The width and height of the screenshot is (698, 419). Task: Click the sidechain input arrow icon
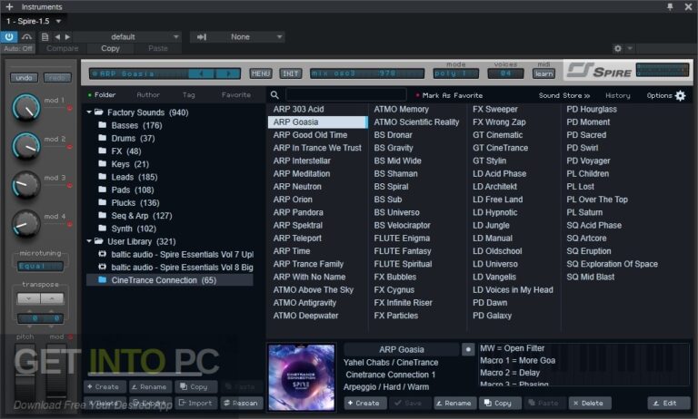[201, 37]
